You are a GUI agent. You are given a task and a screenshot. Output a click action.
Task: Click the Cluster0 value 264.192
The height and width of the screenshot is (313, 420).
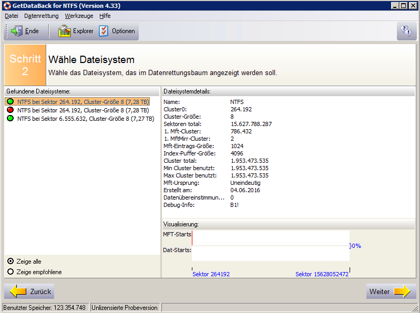click(x=241, y=109)
